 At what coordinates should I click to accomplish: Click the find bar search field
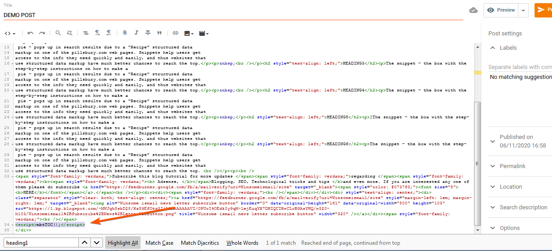click(x=41, y=243)
